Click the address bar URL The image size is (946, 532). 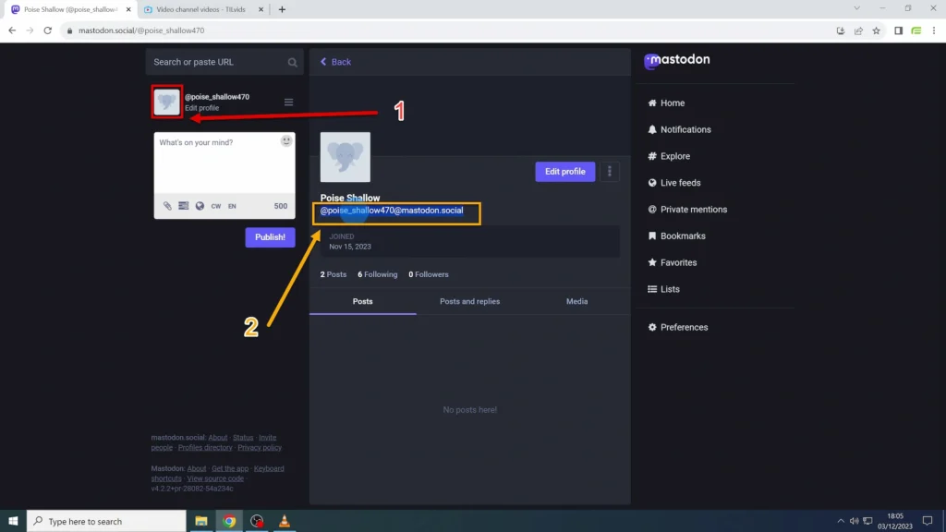click(141, 30)
